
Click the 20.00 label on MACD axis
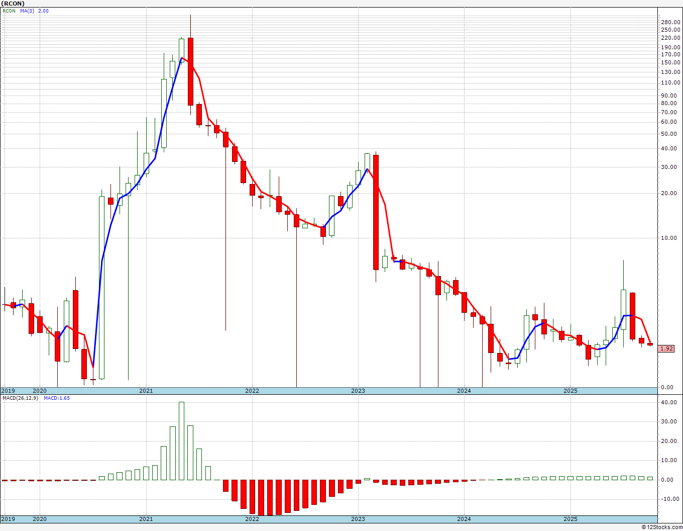(x=669, y=441)
